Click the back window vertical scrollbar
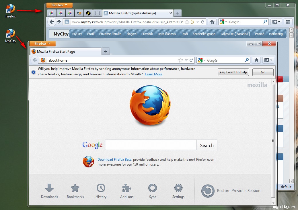Viewport: 298px width, 210px height. point(291,35)
